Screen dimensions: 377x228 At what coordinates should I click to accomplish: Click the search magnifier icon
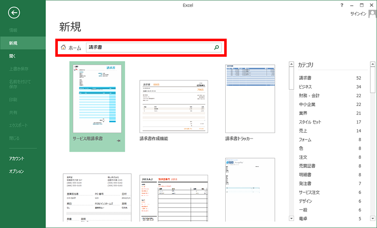point(216,47)
